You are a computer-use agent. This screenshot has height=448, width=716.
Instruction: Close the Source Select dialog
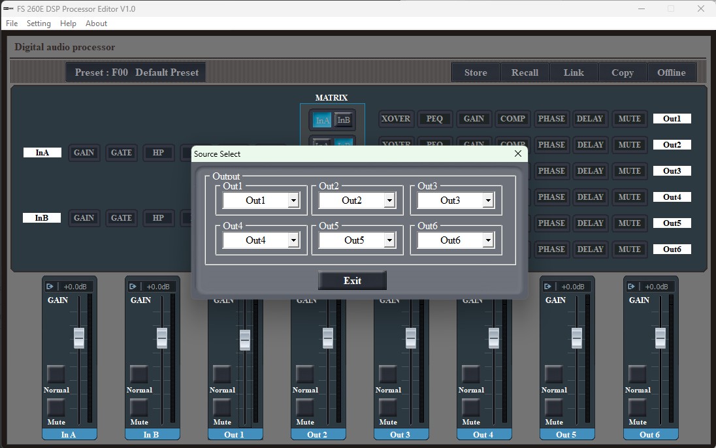(x=518, y=153)
